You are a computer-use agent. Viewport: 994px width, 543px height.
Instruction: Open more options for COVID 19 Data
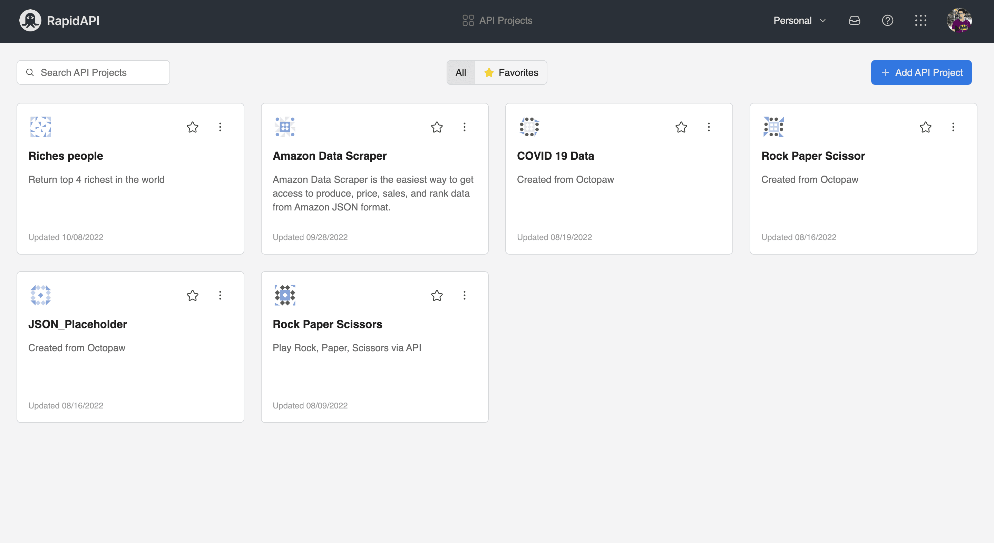709,127
